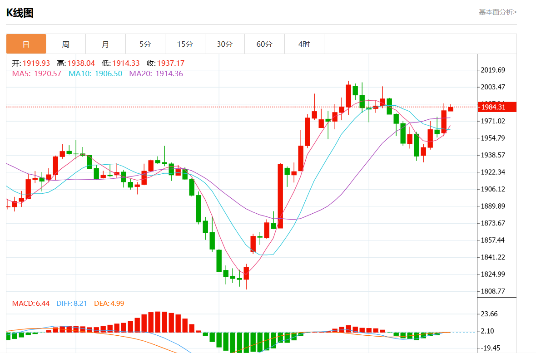Click the 高: 1938.04 high price
The height and width of the screenshot is (353, 536).
pyautogui.click(x=76, y=63)
